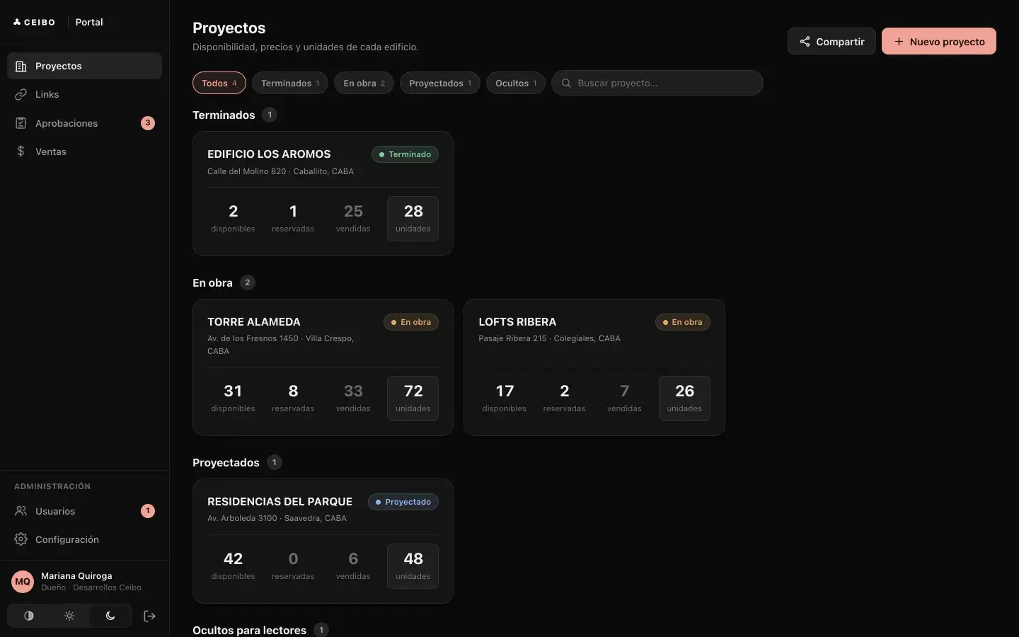Click the Configuración gear icon
1019x637 pixels.
pyautogui.click(x=21, y=539)
